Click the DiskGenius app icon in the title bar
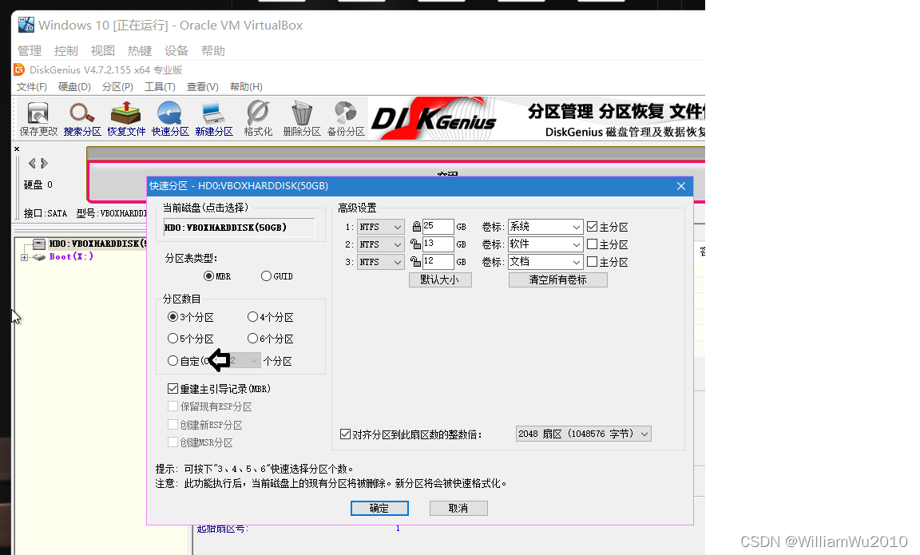The image size is (920, 555). pyautogui.click(x=19, y=69)
